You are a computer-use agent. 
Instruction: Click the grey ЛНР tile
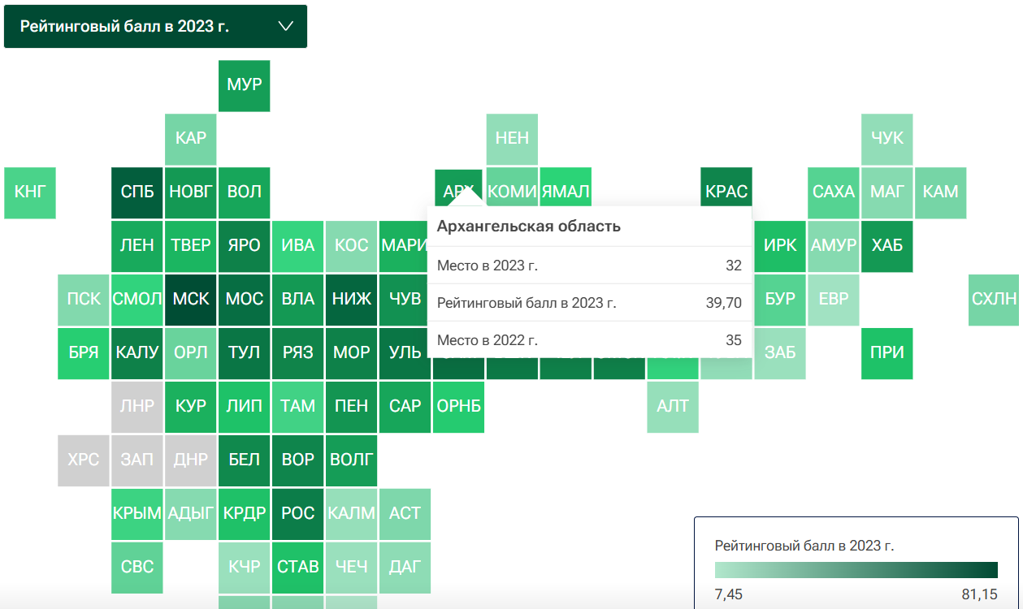(x=137, y=406)
